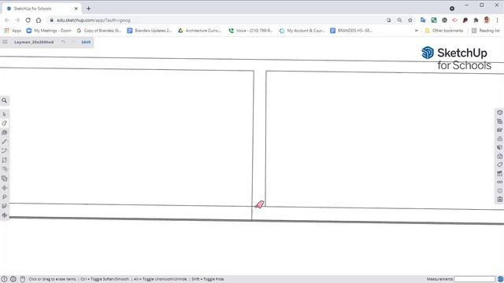Open the hamburger menu beside file name

coord(6,42)
